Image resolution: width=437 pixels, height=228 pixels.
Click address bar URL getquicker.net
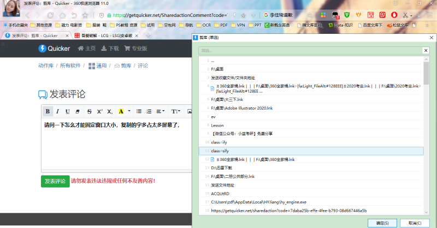[x=170, y=15]
